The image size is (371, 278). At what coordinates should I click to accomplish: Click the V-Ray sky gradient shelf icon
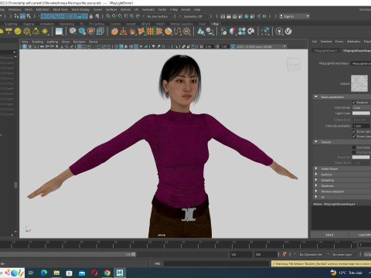tap(59, 32)
